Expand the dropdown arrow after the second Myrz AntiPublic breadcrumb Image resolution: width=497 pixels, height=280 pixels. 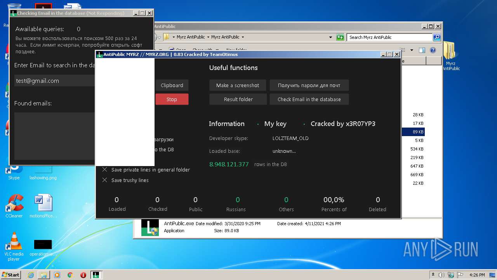243,37
